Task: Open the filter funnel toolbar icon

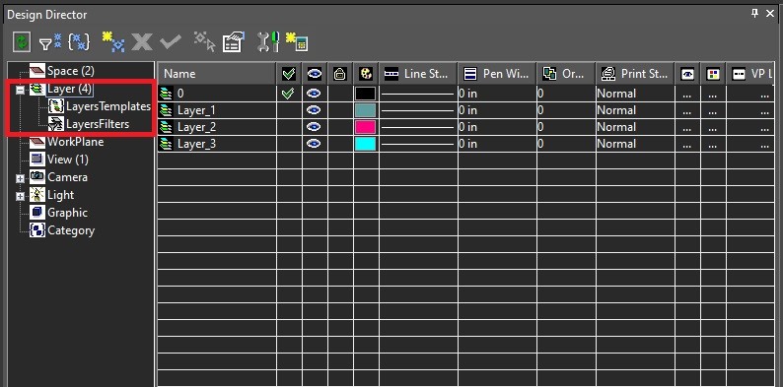Action: 50,42
